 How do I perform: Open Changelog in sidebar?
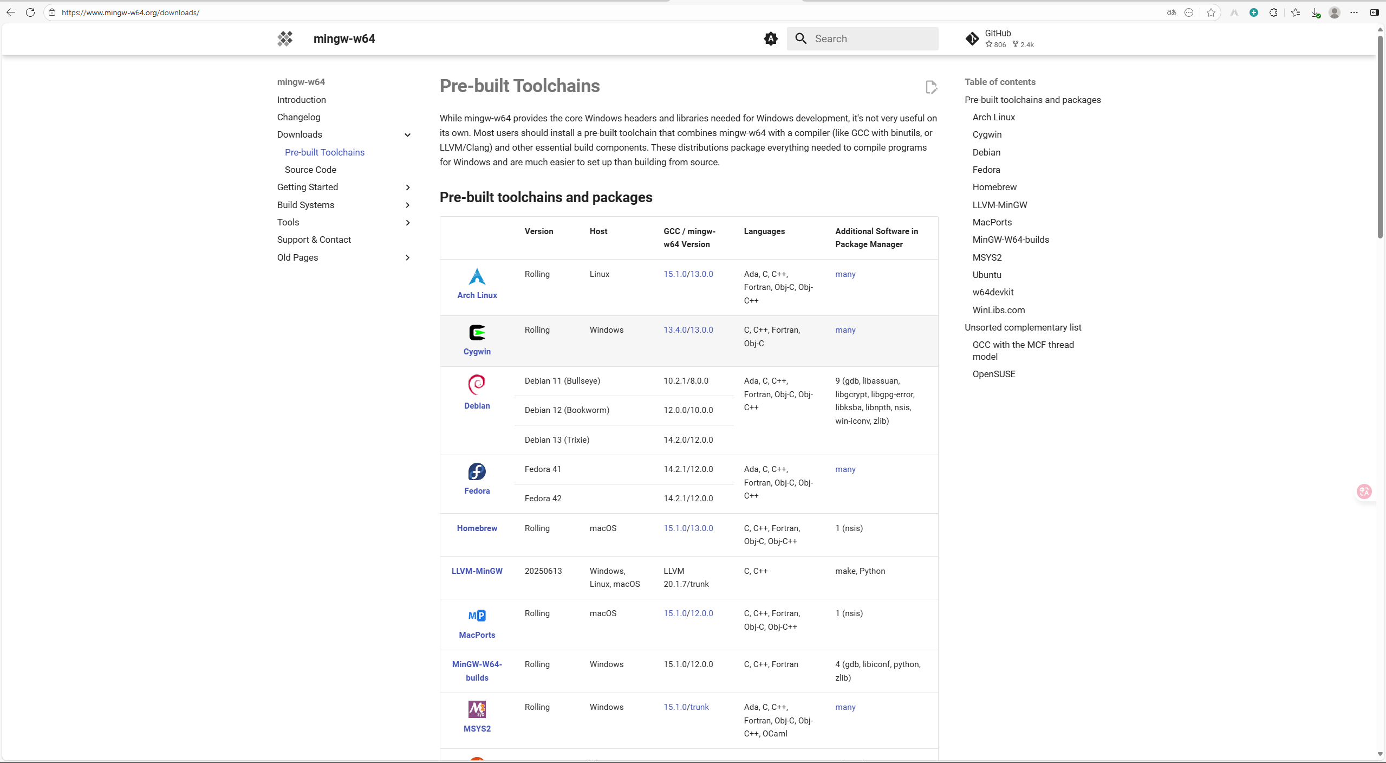pyautogui.click(x=298, y=117)
